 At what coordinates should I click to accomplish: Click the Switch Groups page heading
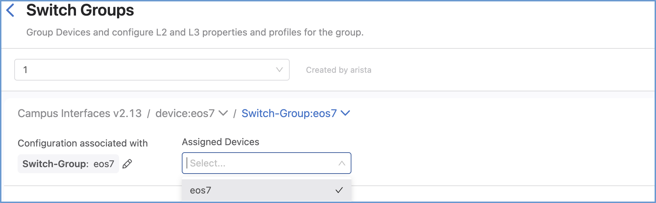click(x=80, y=10)
